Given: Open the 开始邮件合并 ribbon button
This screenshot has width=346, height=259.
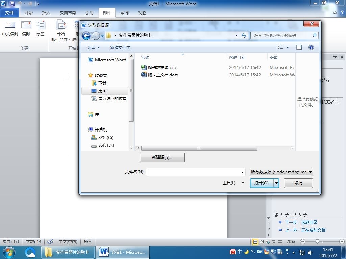Looking at the screenshot, I should pos(61,30).
